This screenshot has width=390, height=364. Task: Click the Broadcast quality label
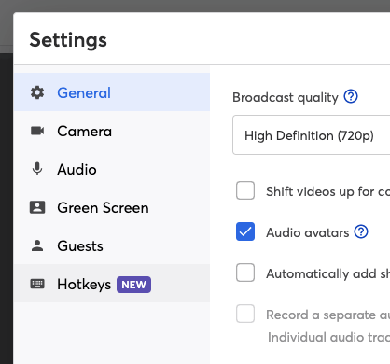point(286,98)
